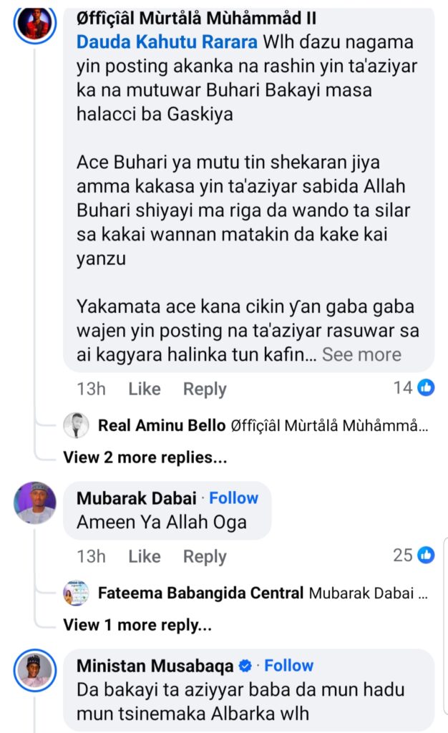Click like reaction icon with 14 count
This screenshot has width=448, height=733.
(426, 388)
